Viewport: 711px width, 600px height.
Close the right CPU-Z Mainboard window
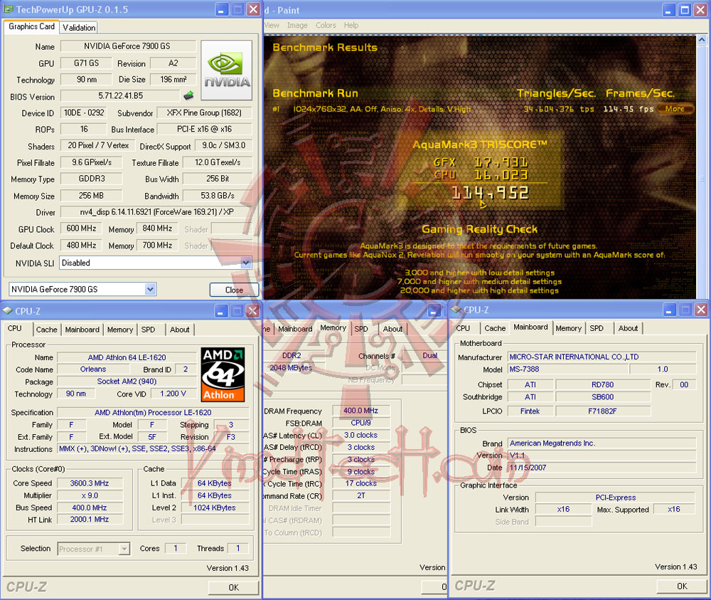(700, 310)
